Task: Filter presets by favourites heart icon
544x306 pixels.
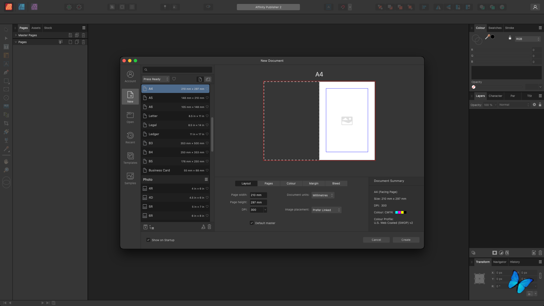Action: click(174, 79)
